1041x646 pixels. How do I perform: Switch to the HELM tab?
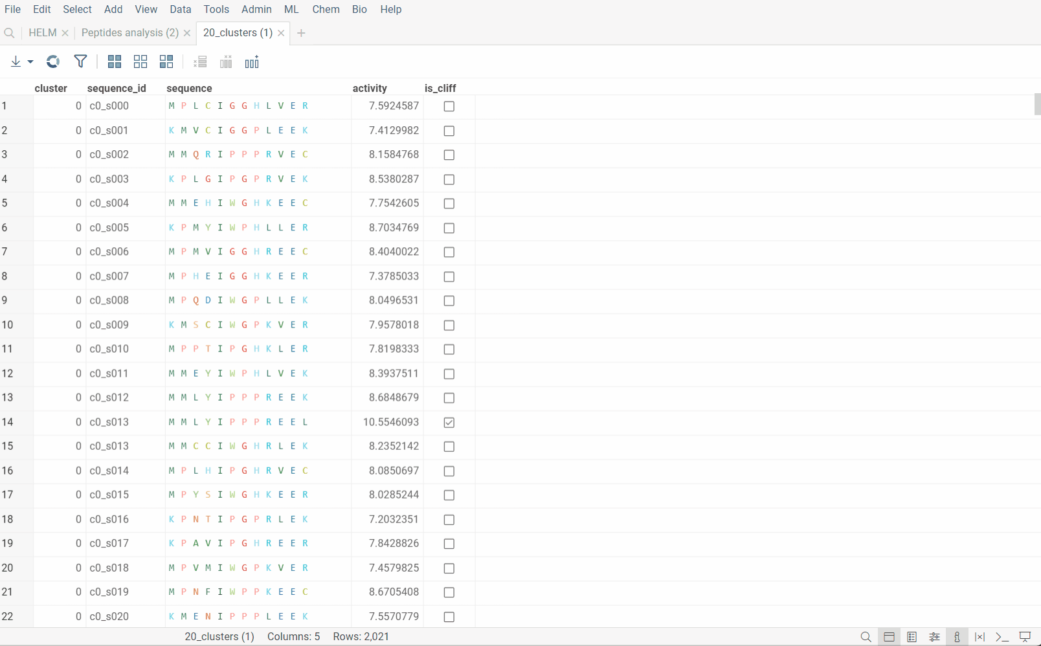(x=42, y=32)
